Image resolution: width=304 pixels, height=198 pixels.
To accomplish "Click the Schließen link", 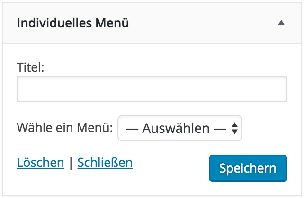I will 105,163.
